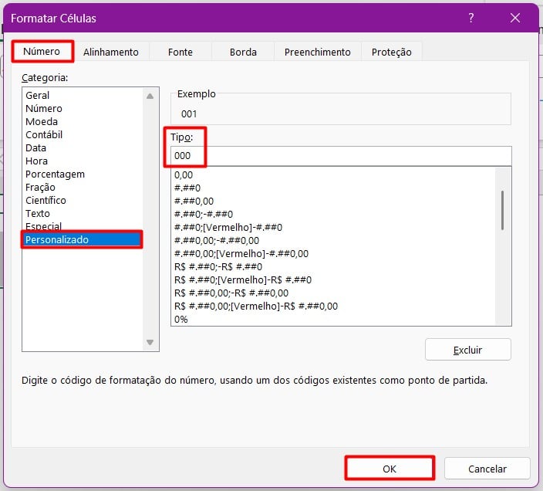Select the 0,00 format code
Screen dimensions: 543x491
[333, 175]
